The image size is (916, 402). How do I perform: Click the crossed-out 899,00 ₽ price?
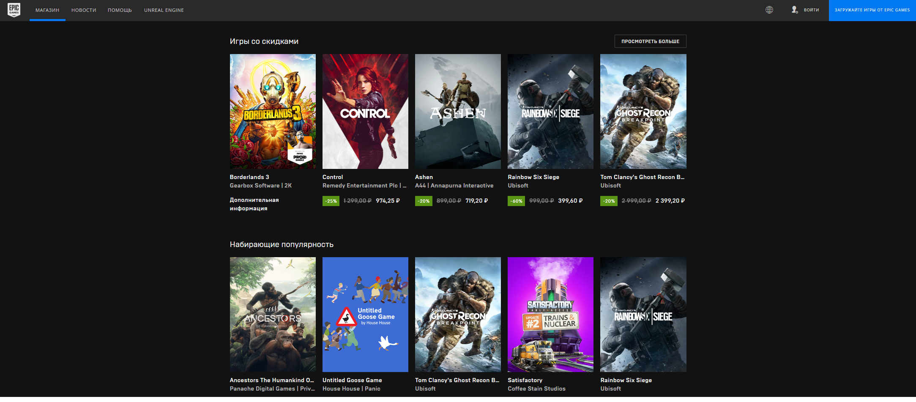449,201
